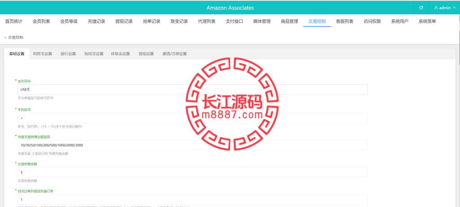The image size is (460, 207).
Task: Click the refresh icon in header
Action: click(421, 8)
